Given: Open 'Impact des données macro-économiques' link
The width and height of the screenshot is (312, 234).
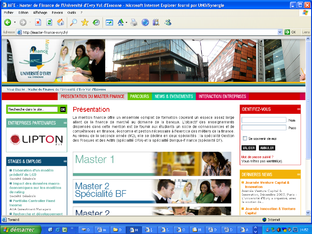Looking at the screenshot, I should [35, 188].
